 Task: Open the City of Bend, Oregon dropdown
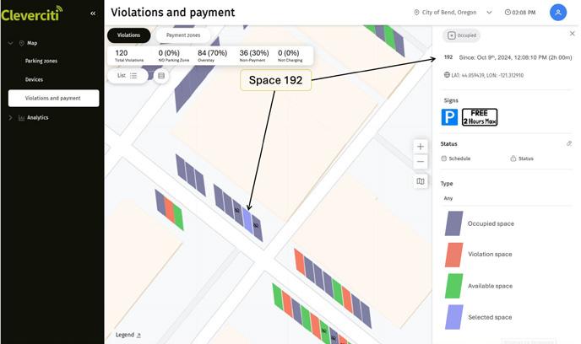coord(453,12)
